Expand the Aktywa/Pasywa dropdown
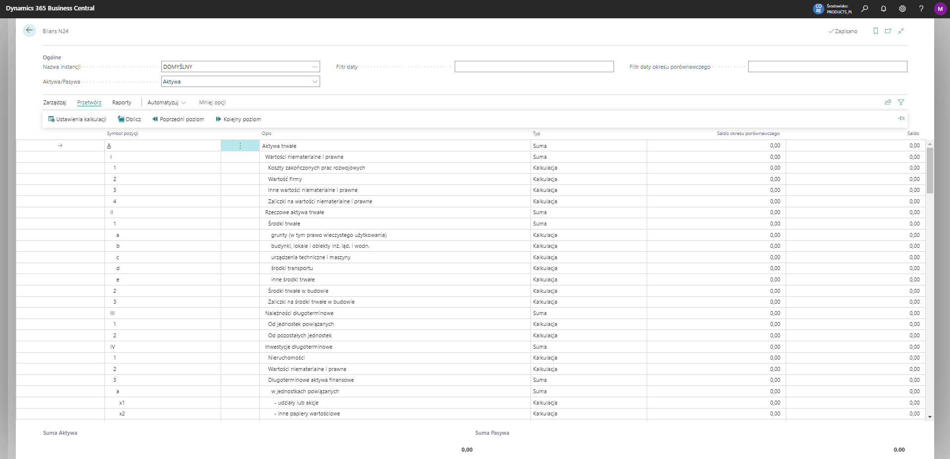This screenshot has height=459, width=950. click(315, 82)
